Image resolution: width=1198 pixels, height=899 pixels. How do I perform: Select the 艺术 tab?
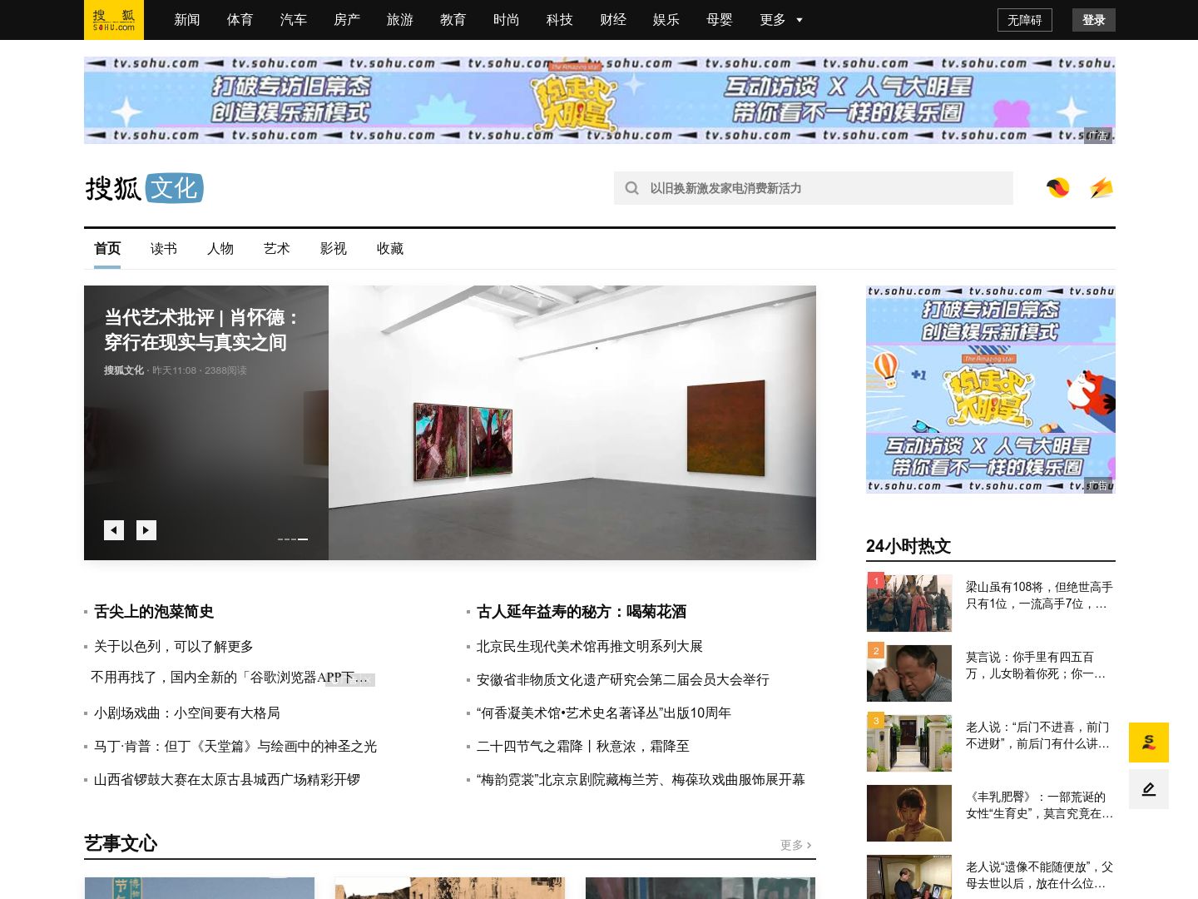277,249
